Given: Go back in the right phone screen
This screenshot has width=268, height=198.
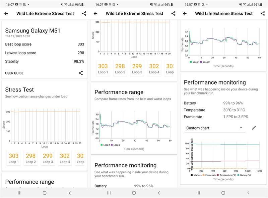Looking at the screenshot, I should (185, 13).
